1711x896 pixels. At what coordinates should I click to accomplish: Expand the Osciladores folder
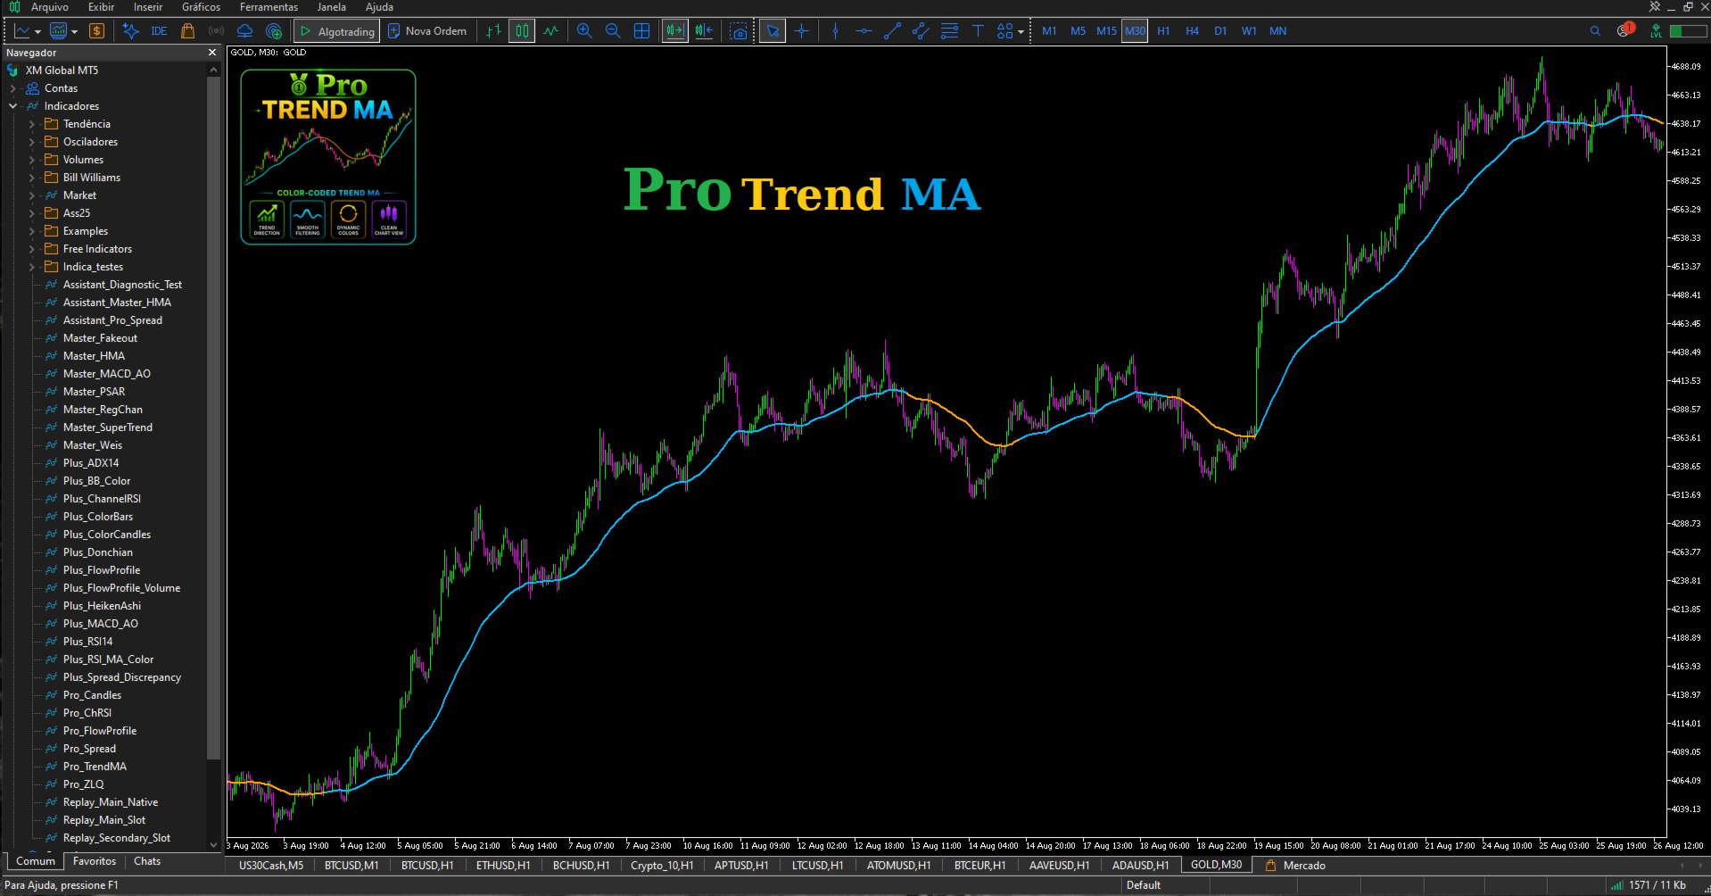point(32,142)
